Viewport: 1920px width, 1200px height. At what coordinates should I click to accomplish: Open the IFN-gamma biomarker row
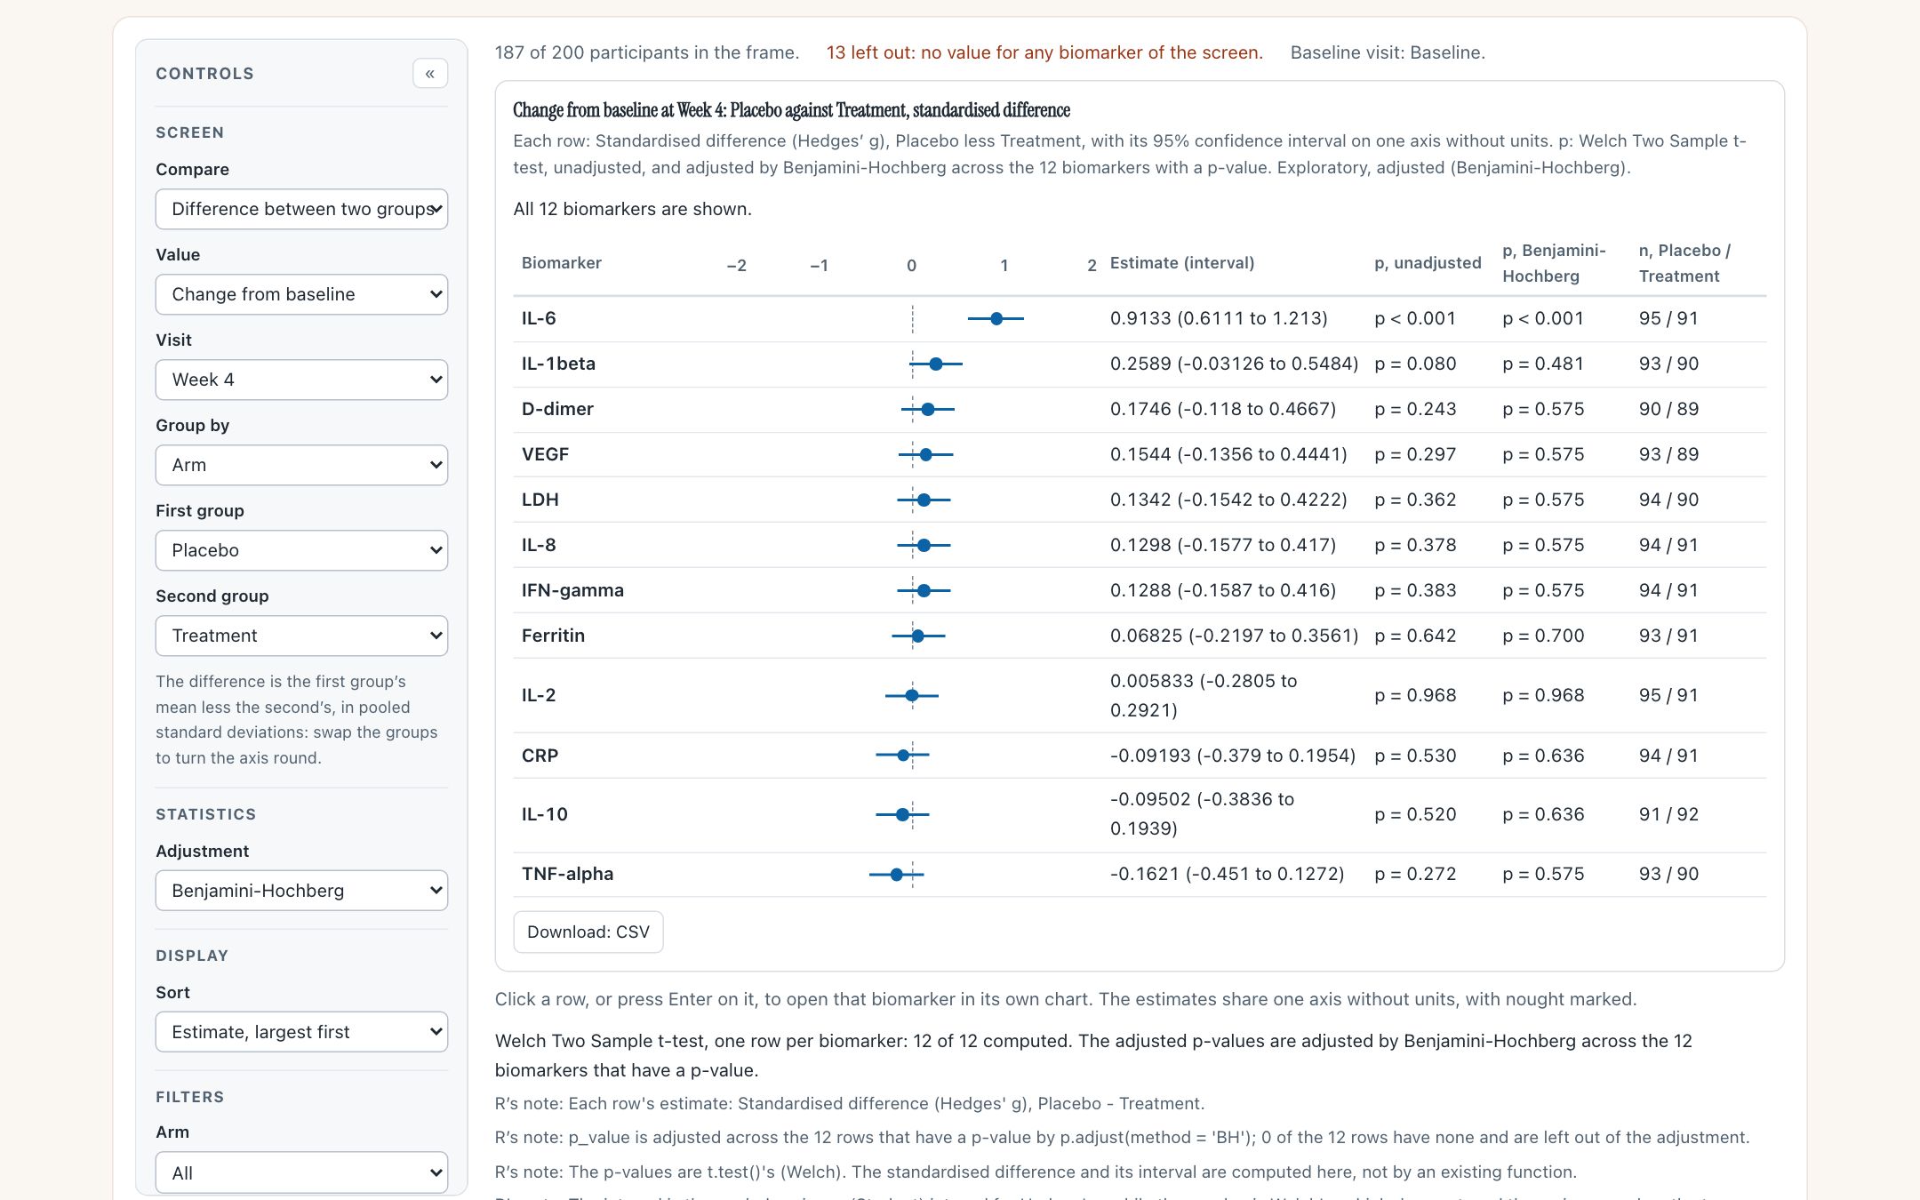click(x=1140, y=590)
